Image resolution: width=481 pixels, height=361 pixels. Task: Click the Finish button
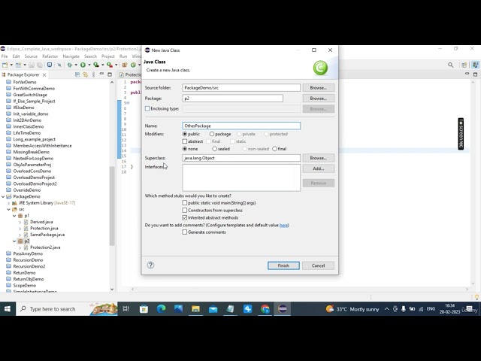283,265
